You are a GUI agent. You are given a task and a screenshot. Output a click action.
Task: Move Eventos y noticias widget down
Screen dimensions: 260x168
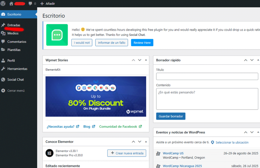click(x=252, y=132)
